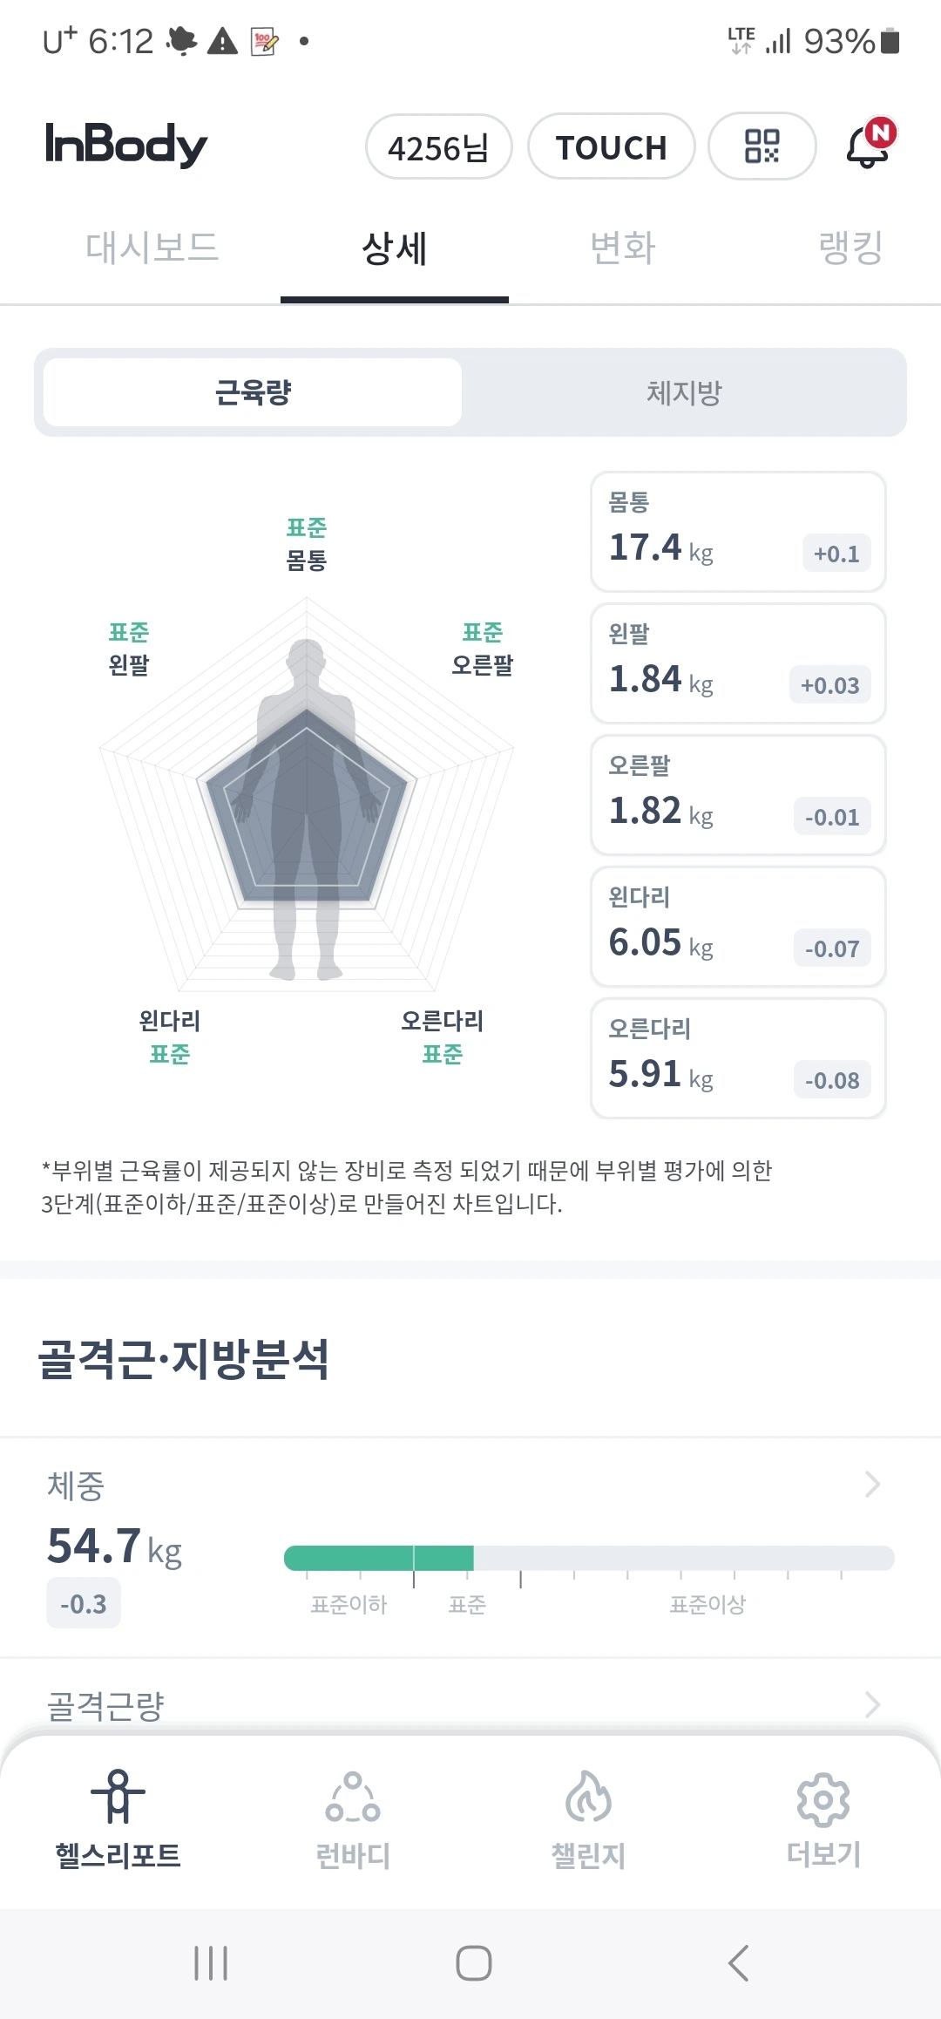Select the 근육량 segment
Image resolution: width=941 pixels, height=2019 pixels.
(253, 392)
